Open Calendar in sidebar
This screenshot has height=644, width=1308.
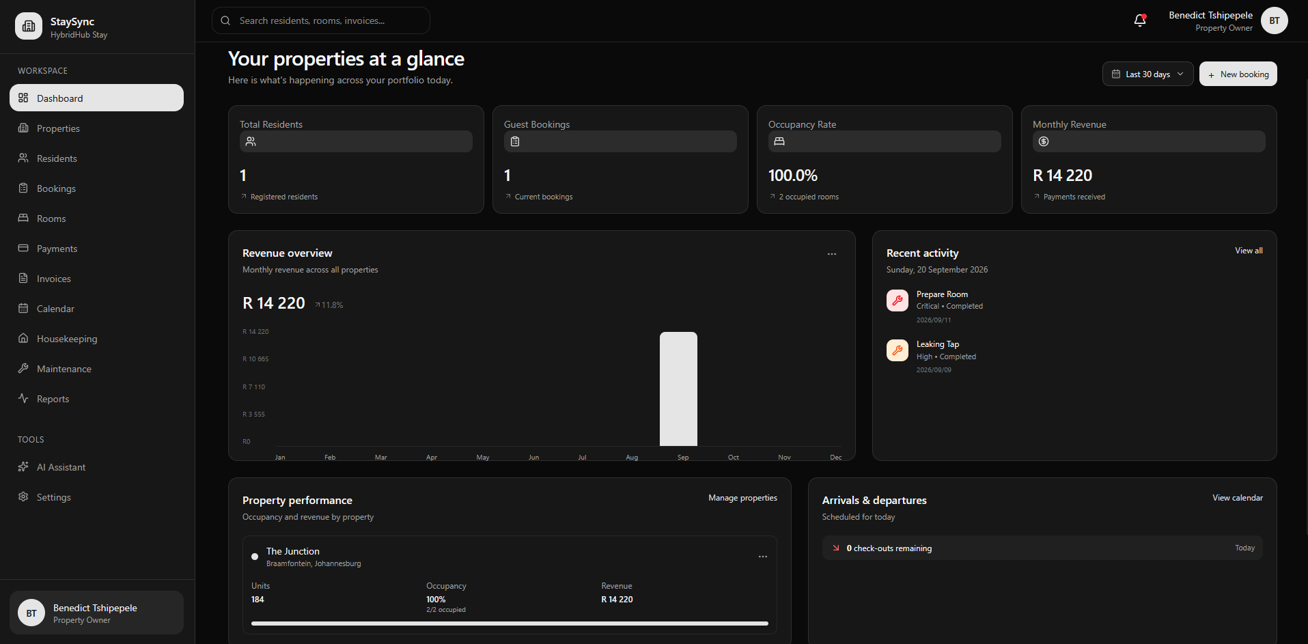[x=96, y=309]
